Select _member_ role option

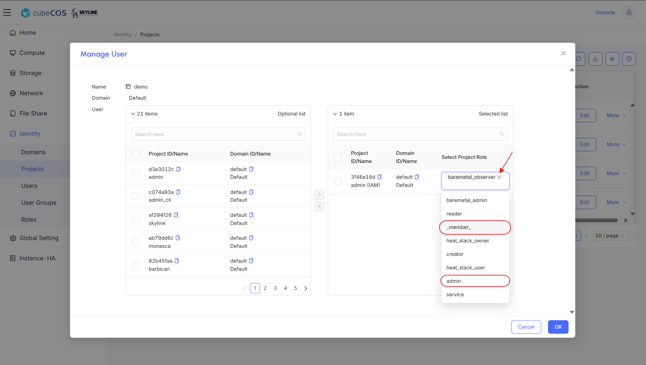[x=475, y=227]
